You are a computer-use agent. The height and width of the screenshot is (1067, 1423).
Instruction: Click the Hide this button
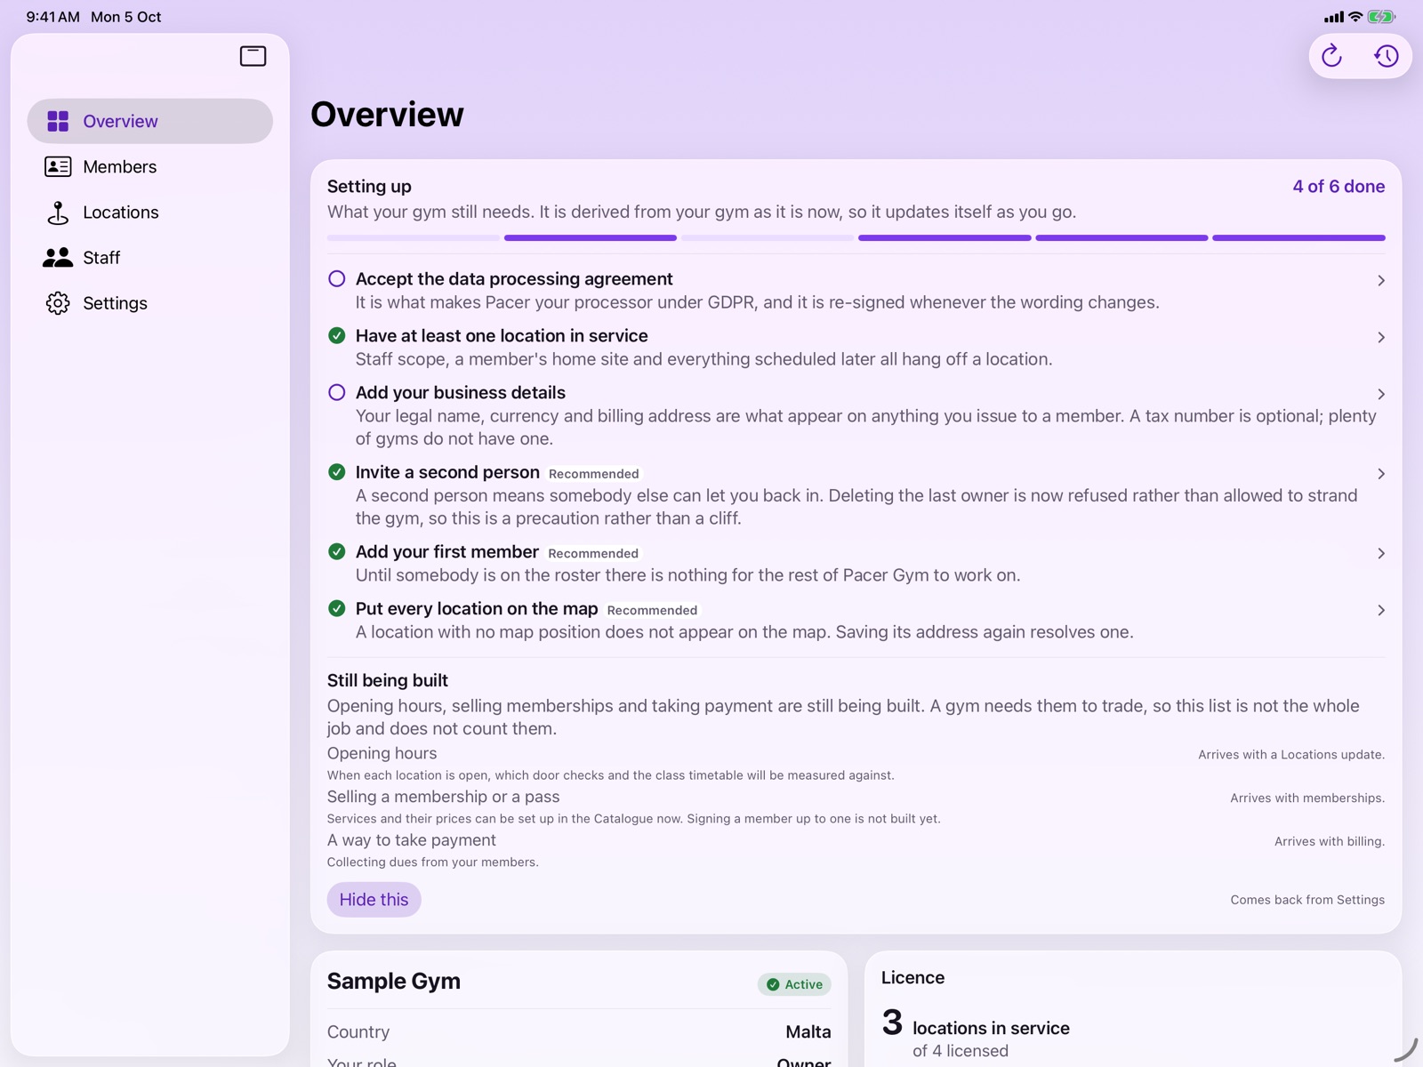coord(374,899)
